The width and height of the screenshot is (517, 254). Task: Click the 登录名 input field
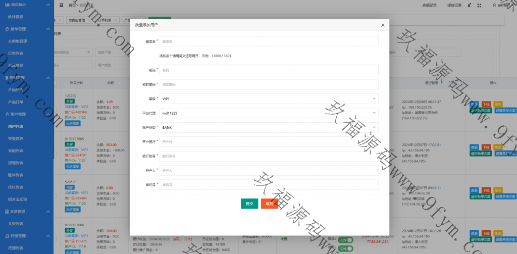coord(269,41)
